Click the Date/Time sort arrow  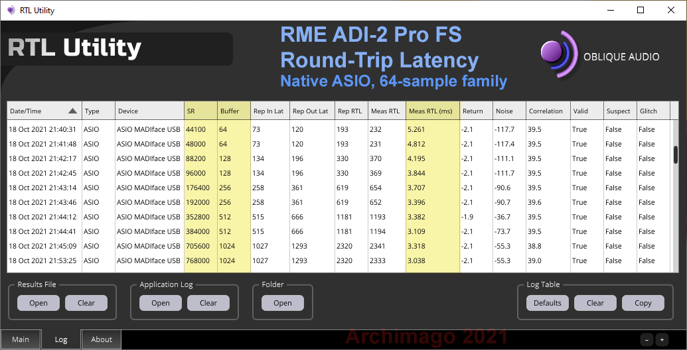tap(73, 111)
